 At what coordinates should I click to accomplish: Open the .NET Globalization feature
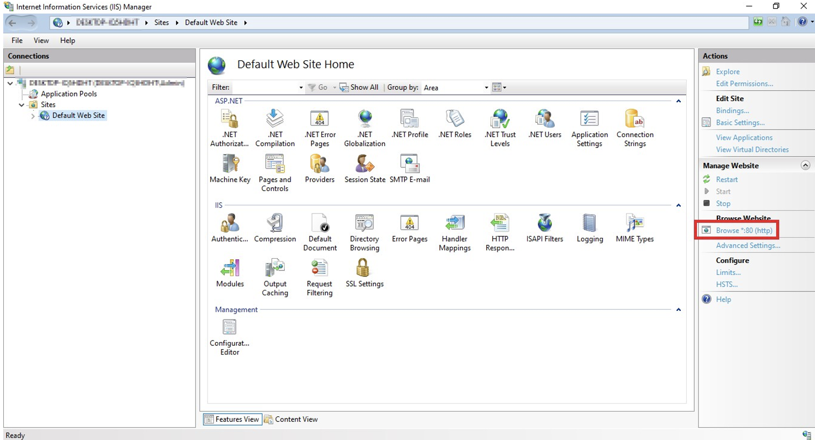tap(365, 128)
